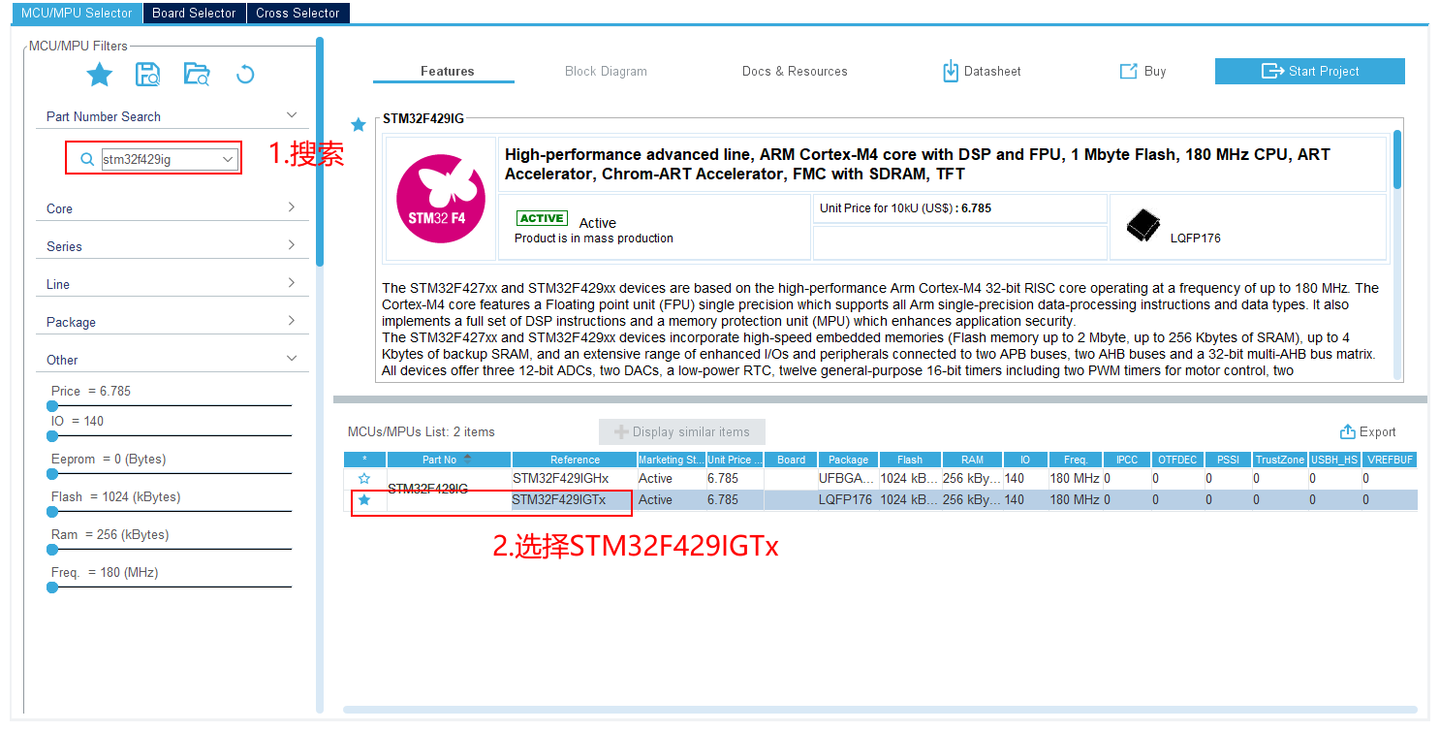The width and height of the screenshot is (1440, 731).
Task: Sort by the Package column header
Action: [x=848, y=460]
